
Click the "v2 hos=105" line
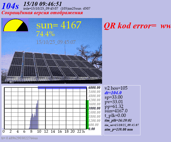point(116,88)
